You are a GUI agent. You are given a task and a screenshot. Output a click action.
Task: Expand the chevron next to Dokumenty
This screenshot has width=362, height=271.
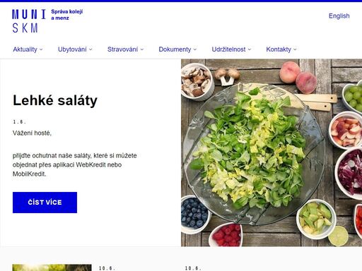(195, 49)
